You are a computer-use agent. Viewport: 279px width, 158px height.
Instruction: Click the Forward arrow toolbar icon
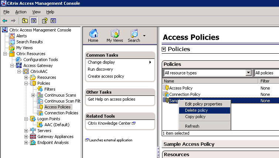[x=13, y=21]
